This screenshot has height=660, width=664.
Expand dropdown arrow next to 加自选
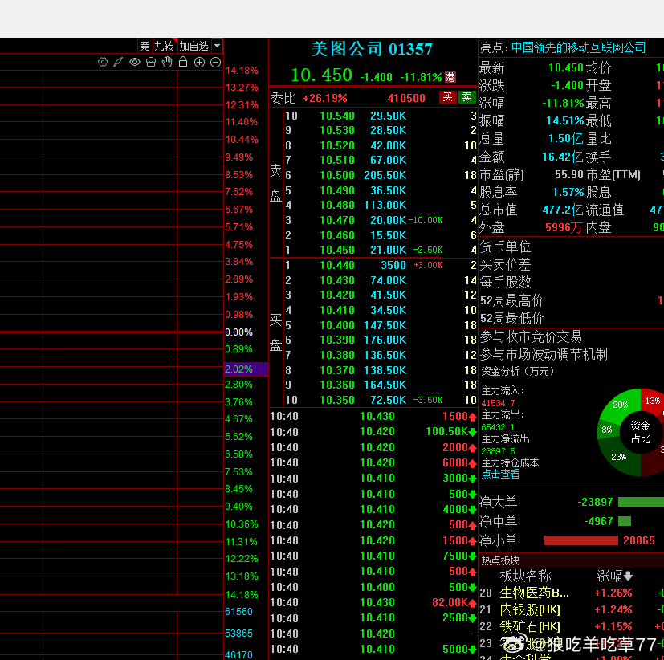coord(217,46)
